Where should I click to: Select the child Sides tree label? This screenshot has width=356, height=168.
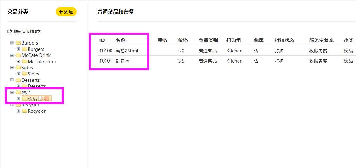tap(33, 74)
